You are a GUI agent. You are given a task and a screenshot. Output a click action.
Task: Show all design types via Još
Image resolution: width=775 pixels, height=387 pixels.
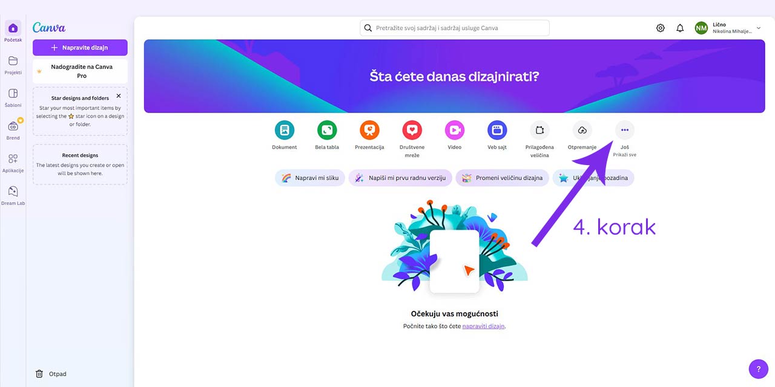pyautogui.click(x=624, y=129)
